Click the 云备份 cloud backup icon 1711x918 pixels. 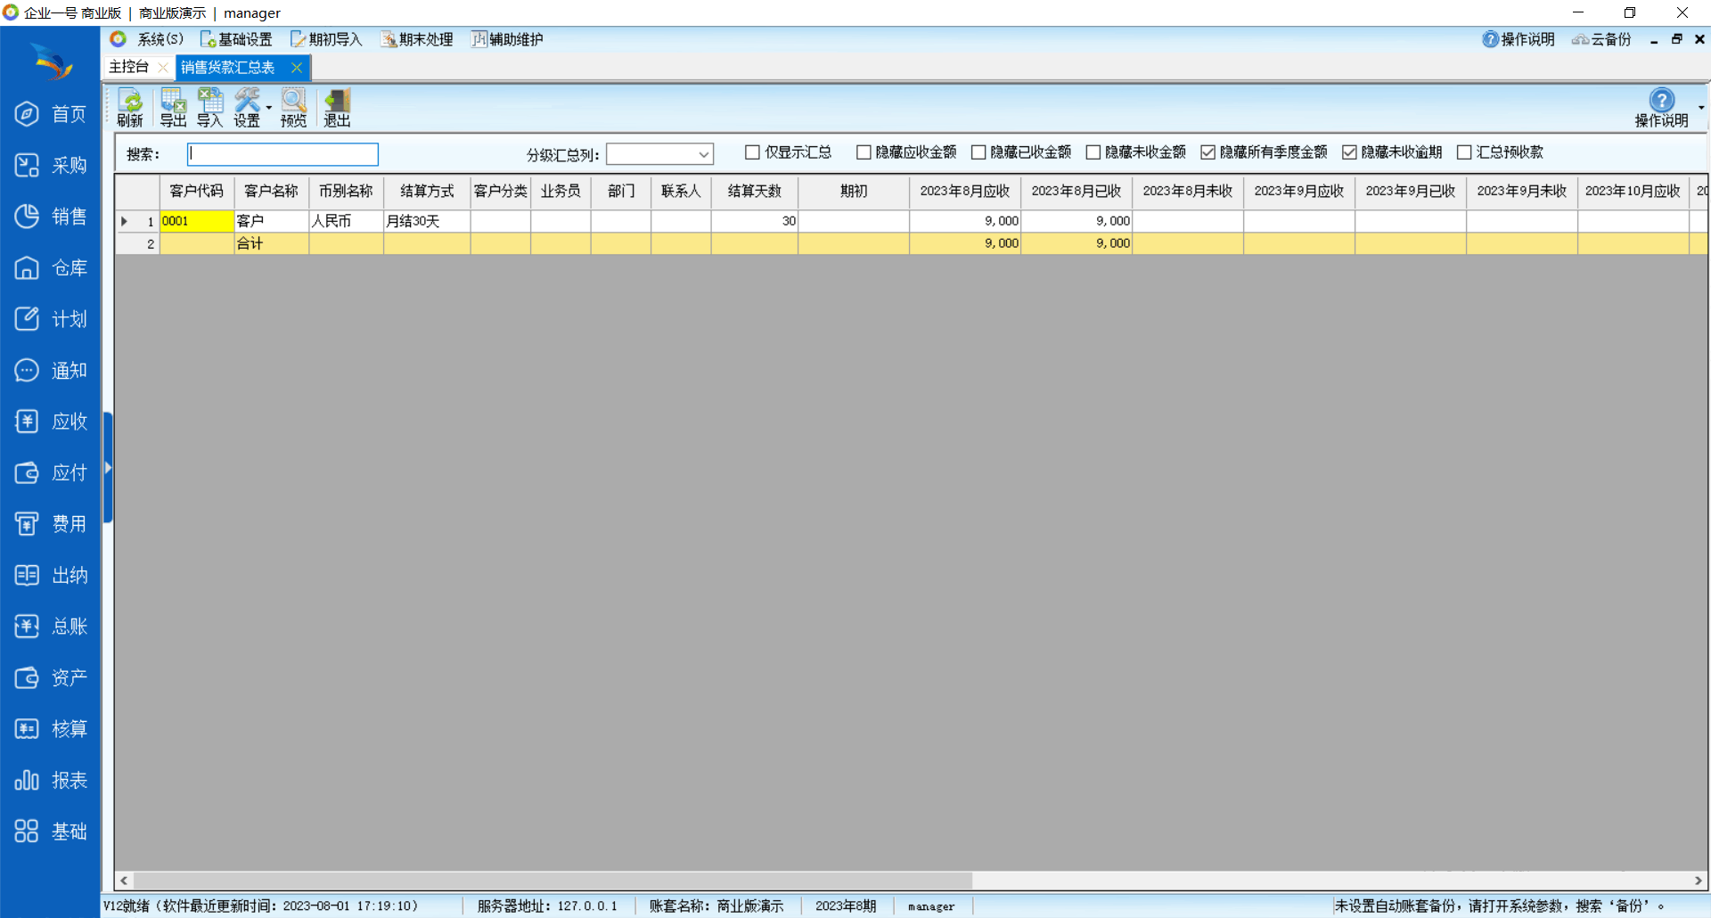pyautogui.click(x=1601, y=39)
